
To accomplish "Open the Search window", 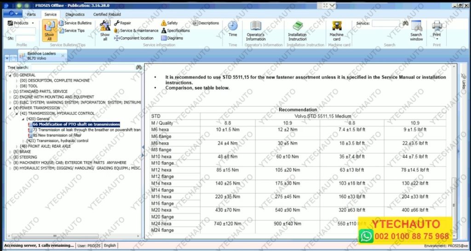I will click(x=416, y=30).
